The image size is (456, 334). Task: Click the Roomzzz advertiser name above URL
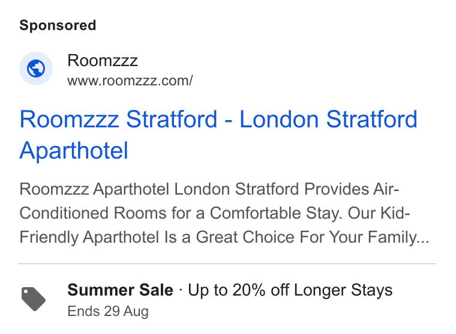(103, 61)
